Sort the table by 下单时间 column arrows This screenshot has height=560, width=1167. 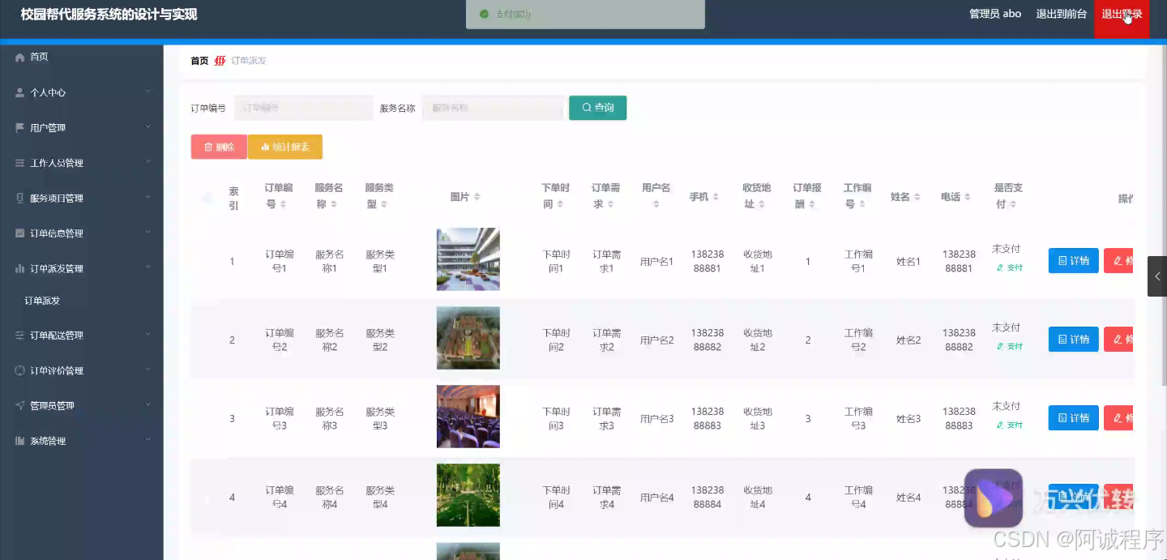560,205
